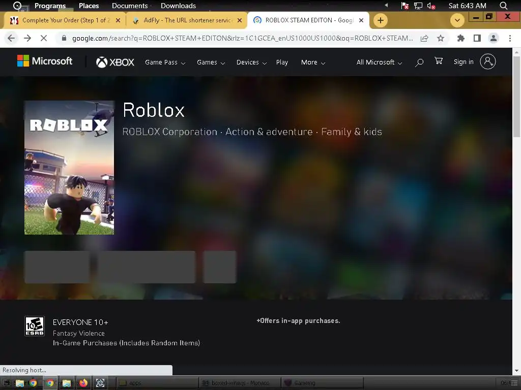Open the extensions puzzle icon
This screenshot has width=521, height=390.
(x=460, y=39)
